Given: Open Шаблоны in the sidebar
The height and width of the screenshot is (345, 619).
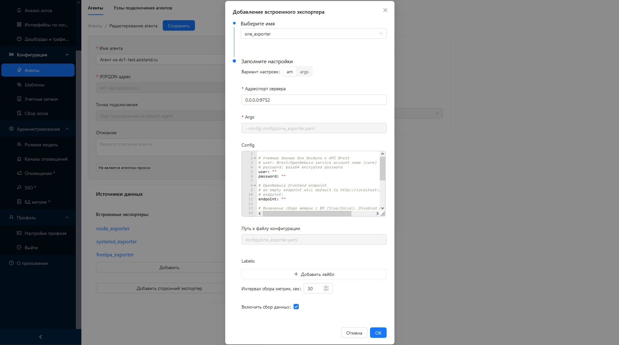Looking at the screenshot, I should pyautogui.click(x=34, y=85).
